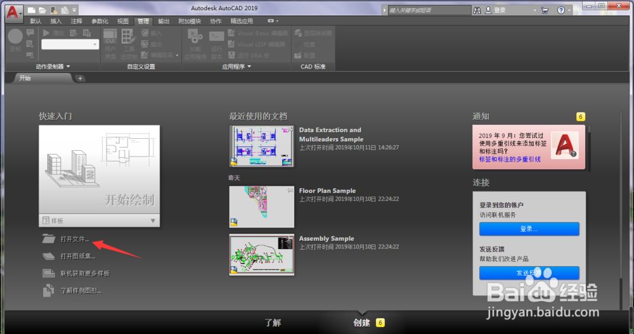Click the blue 发送反馈 button
634x334 pixels.
point(529,273)
